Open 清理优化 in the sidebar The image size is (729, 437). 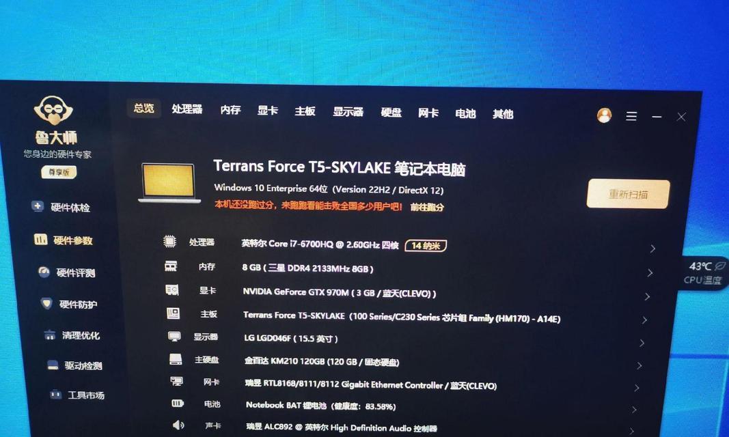[81, 335]
